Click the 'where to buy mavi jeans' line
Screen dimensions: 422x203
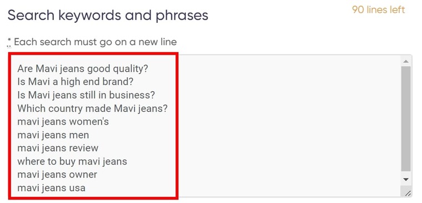pyautogui.click(x=72, y=161)
